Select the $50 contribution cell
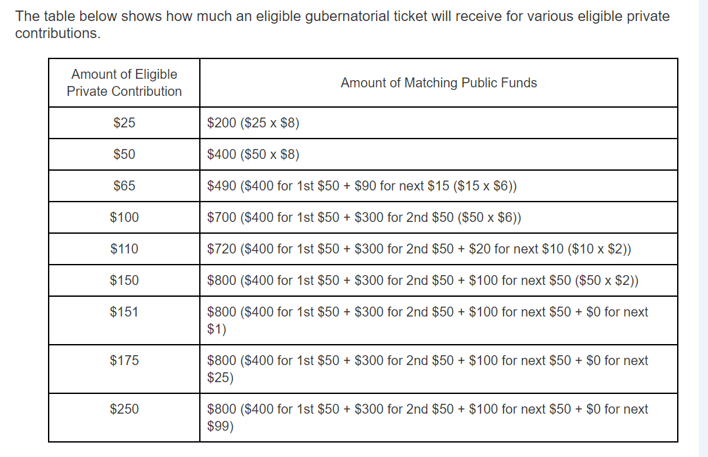The image size is (708, 457). coord(124,154)
